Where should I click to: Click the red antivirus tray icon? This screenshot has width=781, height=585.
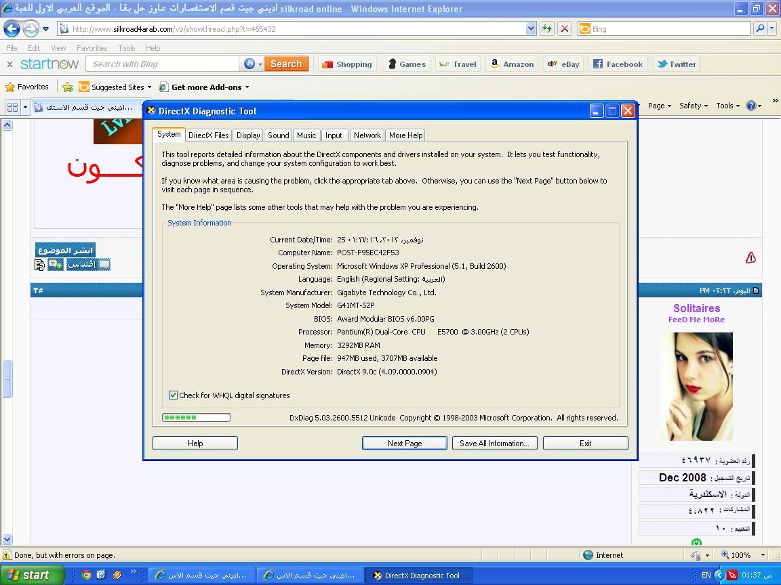click(x=732, y=575)
